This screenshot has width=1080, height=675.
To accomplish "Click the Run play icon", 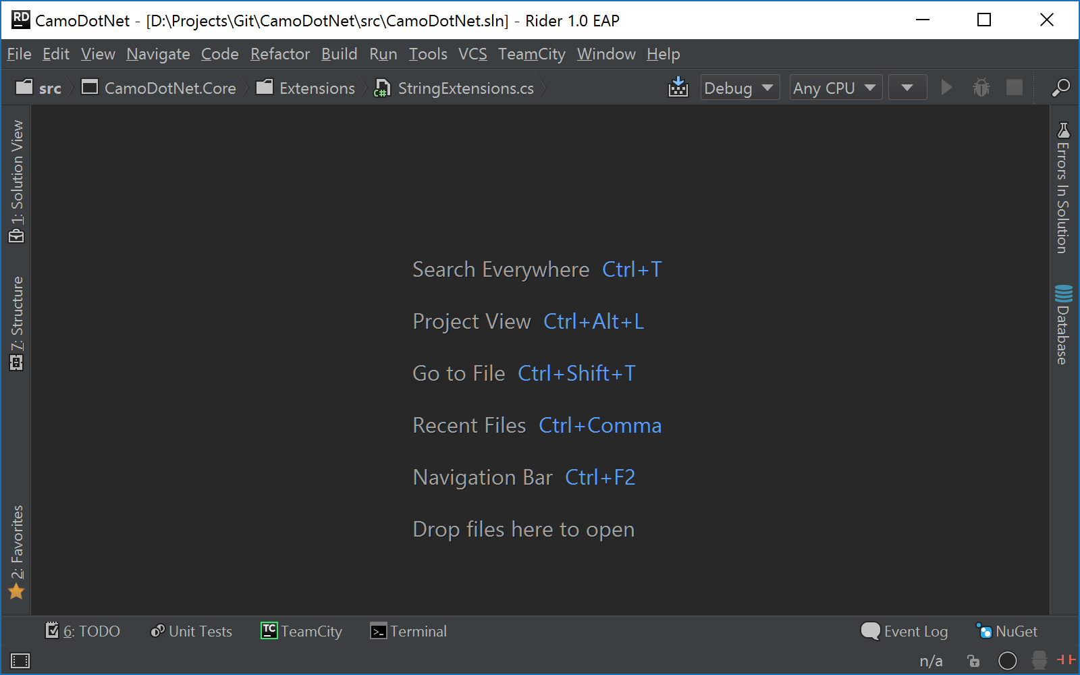I will click(x=946, y=87).
